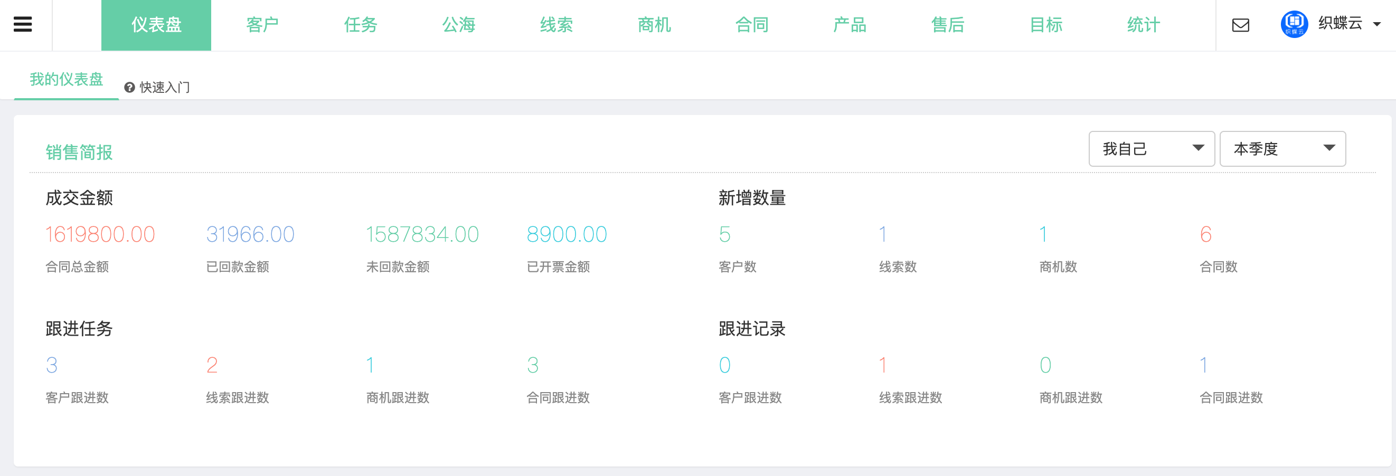Click the 5 above 客户数
This screenshot has height=476, width=1396.
tap(724, 234)
